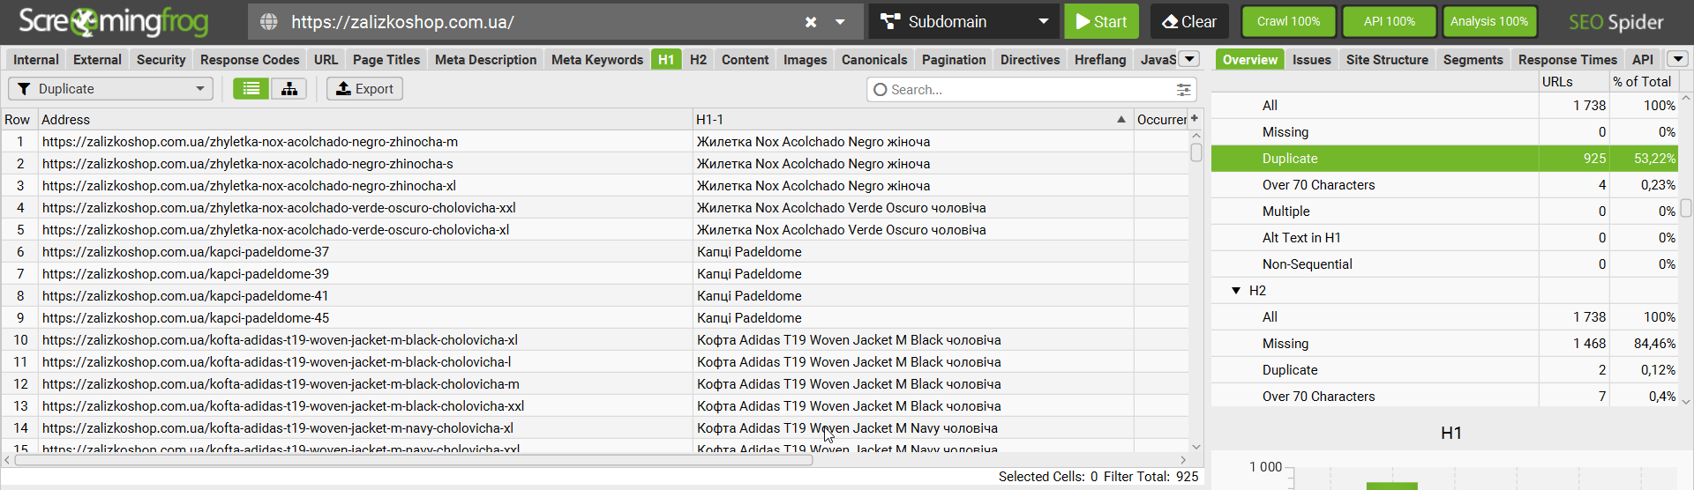The width and height of the screenshot is (1694, 490).
Task: Select H2 Missing row
Action: coord(1444,344)
